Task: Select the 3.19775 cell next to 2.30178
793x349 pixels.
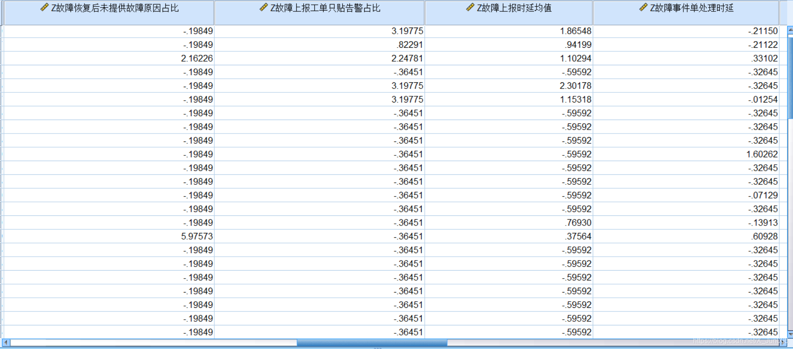Action: pyautogui.click(x=320, y=86)
